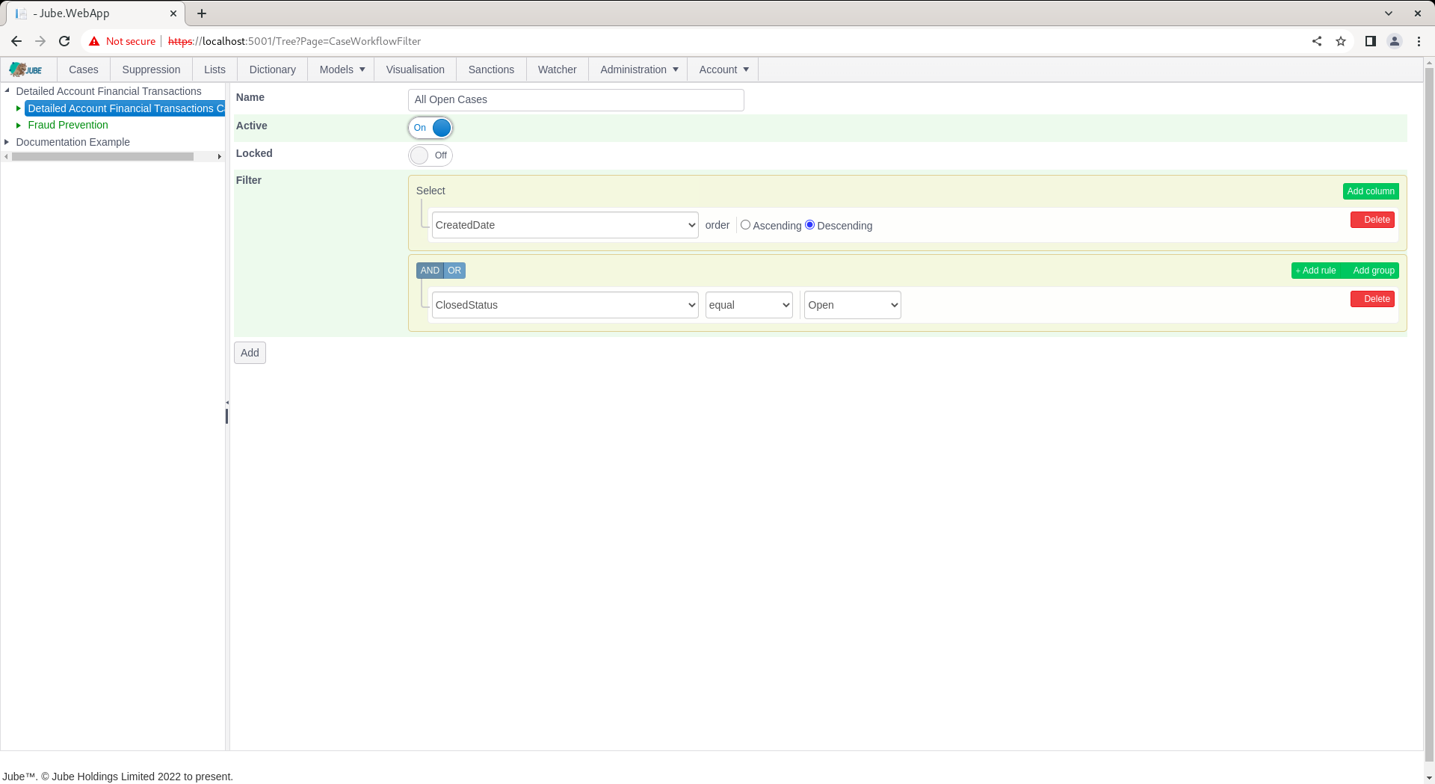Open the Cases menu item
Screen dimensions: 1435x784
(84, 70)
